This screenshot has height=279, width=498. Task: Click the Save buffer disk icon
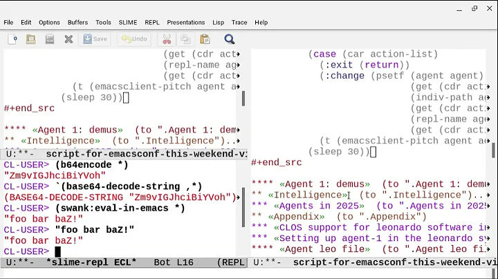50,39
